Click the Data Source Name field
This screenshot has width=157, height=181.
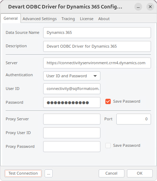click(97, 32)
